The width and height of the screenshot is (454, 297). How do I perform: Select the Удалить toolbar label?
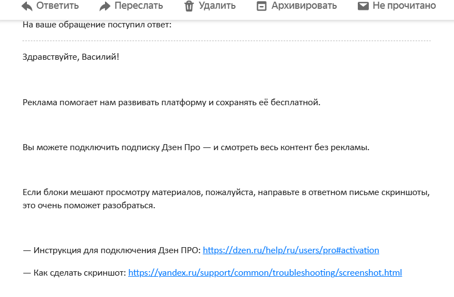tap(217, 5)
